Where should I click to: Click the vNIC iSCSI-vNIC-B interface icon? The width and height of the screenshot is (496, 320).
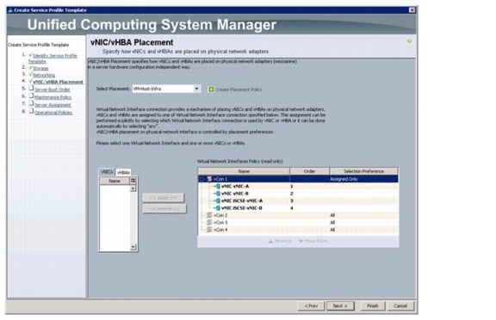click(217, 208)
